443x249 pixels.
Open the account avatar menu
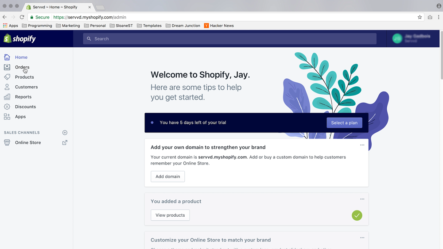(x=397, y=38)
